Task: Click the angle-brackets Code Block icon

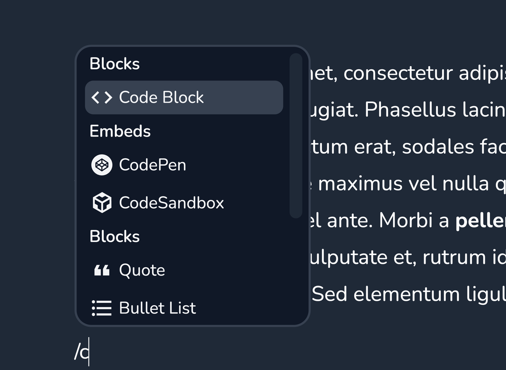Action: pyautogui.click(x=102, y=98)
